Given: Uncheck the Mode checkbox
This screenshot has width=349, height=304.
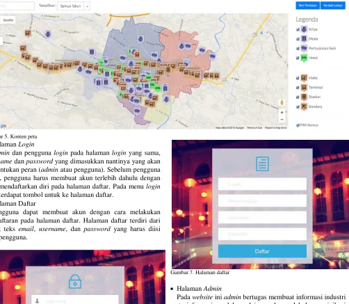Looking at the screenshot, I should point(298,39).
